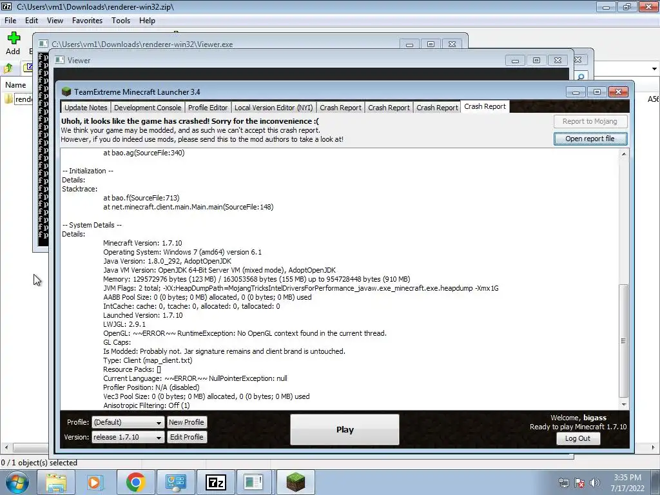This screenshot has width=660, height=495.
Task: Open the Version dropdown showing release 1.7.10
Action: (128, 437)
